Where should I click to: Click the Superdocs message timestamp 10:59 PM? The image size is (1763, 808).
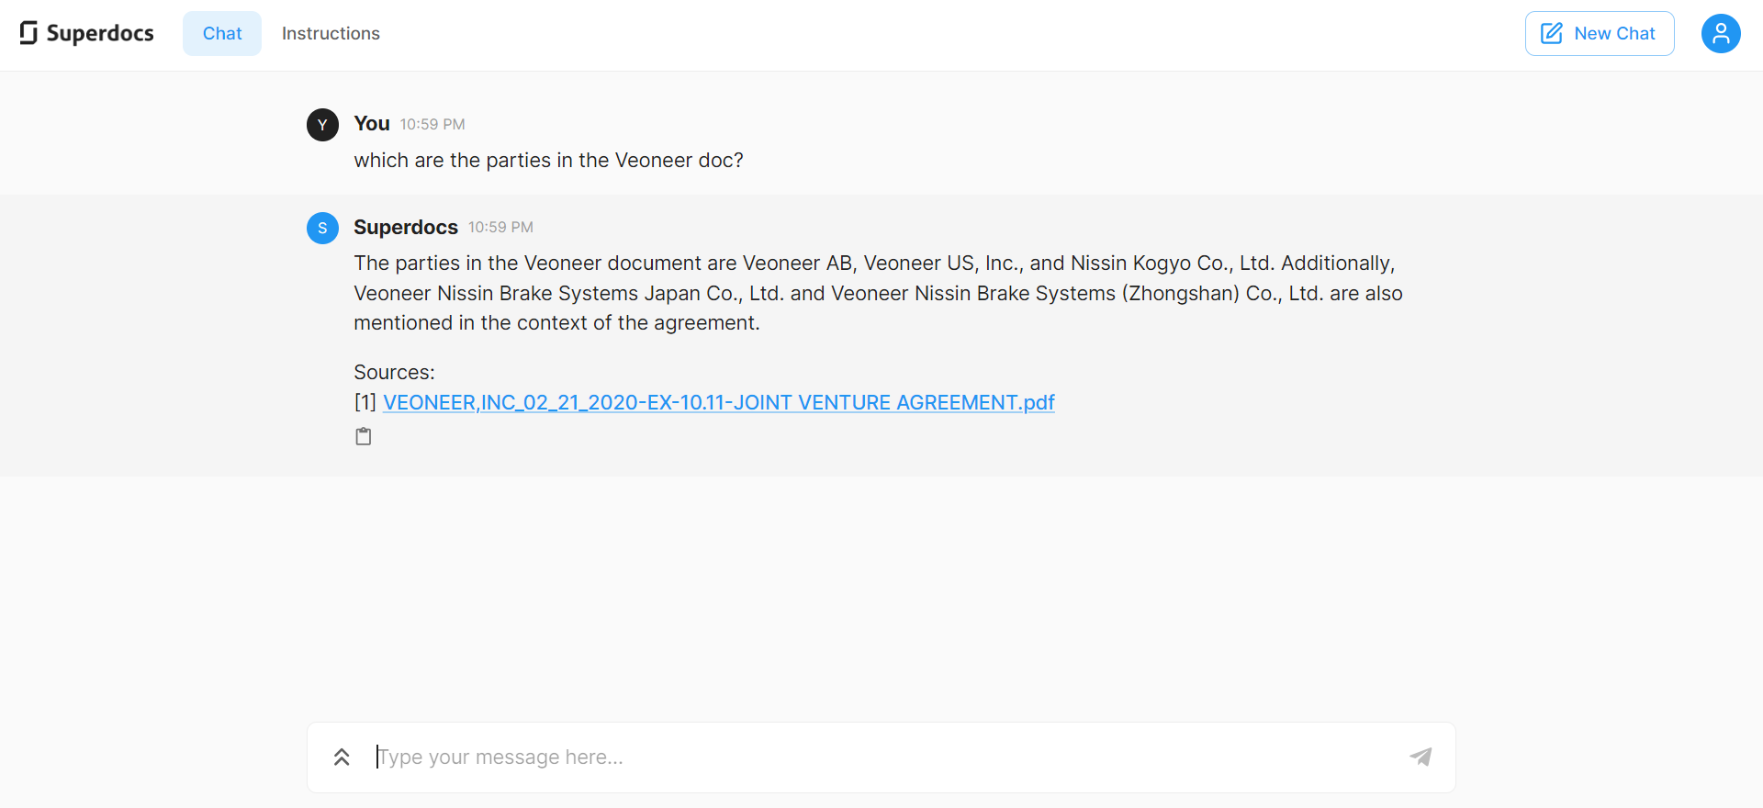[500, 228]
